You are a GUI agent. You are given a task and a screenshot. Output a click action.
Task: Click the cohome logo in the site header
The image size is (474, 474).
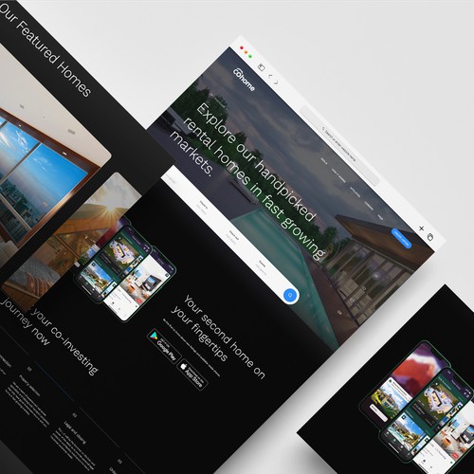(244, 80)
